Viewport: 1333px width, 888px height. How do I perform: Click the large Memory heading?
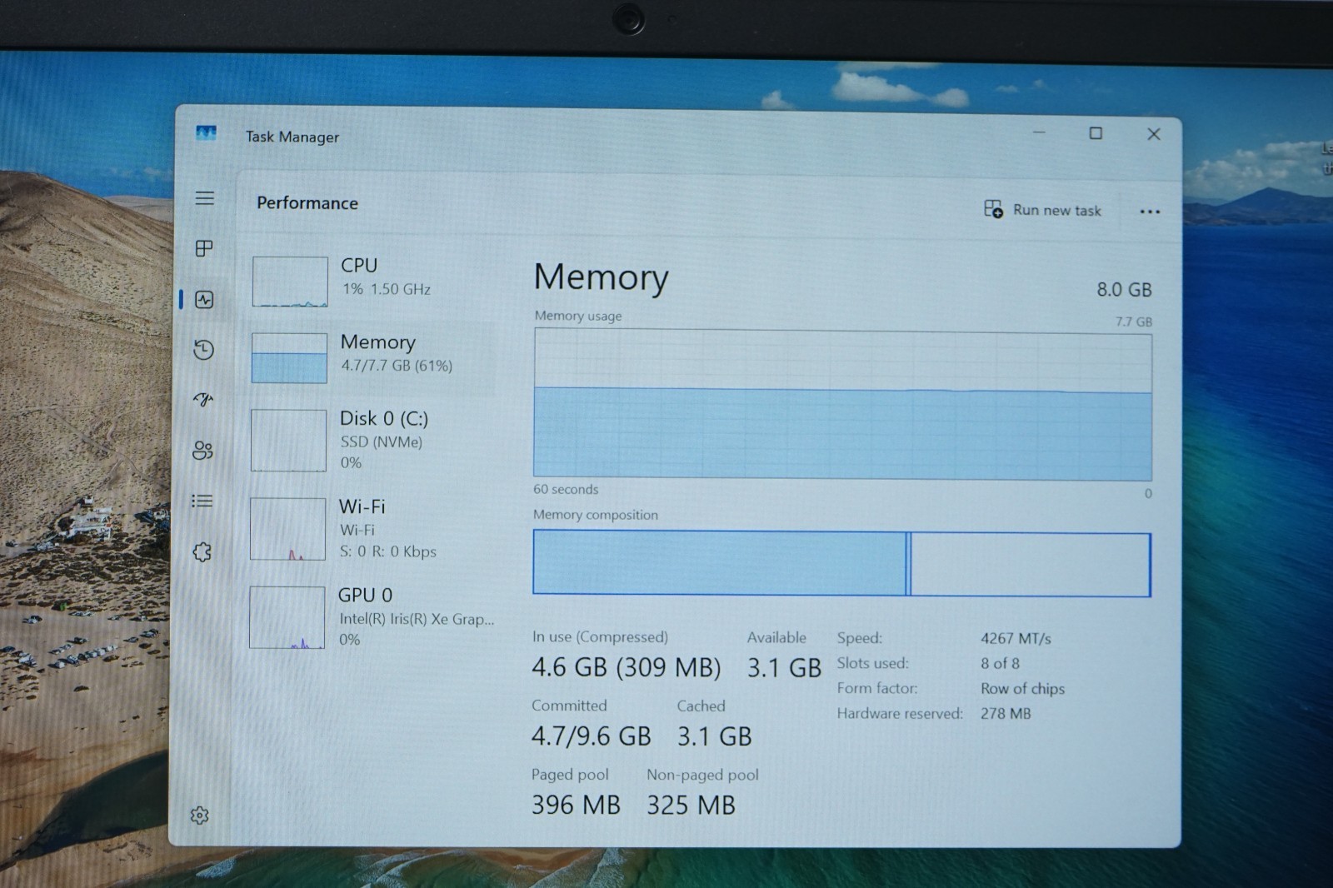(601, 277)
